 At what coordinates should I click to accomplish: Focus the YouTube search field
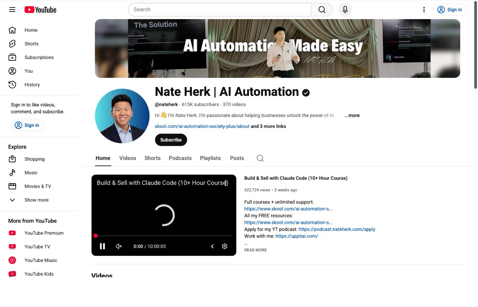click(220, 10)
